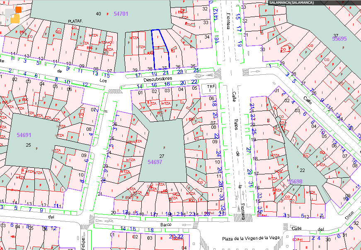Select central courtyard parcel 27
The width and height of the screenshot is (361, 250).
coord(162,156)
